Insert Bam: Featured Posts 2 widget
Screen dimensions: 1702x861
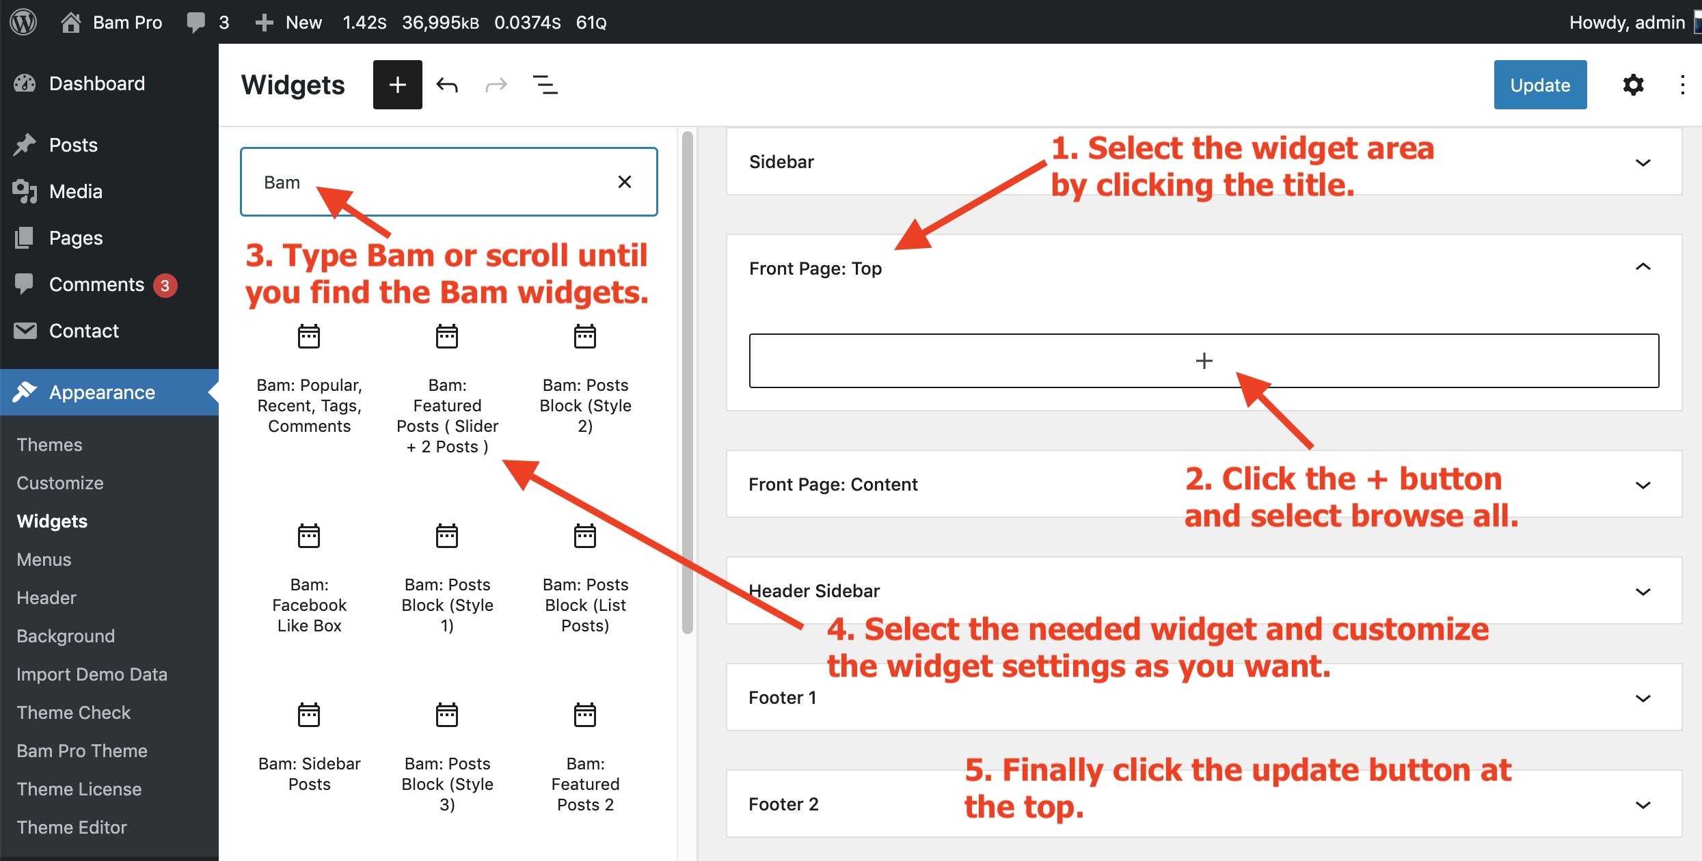pos(585,758)
